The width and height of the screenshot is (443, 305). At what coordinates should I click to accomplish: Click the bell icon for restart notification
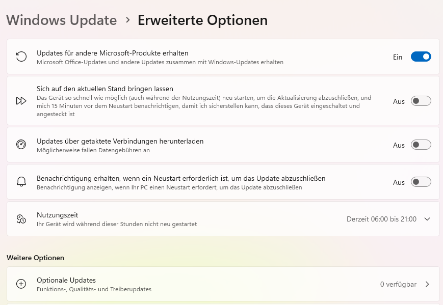pyautogui.click(x=21, y=182)
